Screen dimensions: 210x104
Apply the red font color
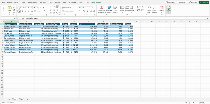[44, 11]
